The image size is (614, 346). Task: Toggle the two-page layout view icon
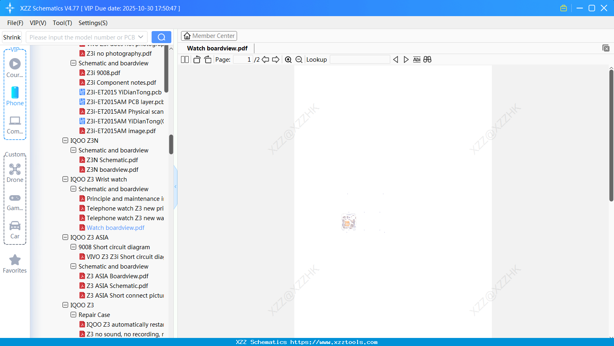point(185,60)
